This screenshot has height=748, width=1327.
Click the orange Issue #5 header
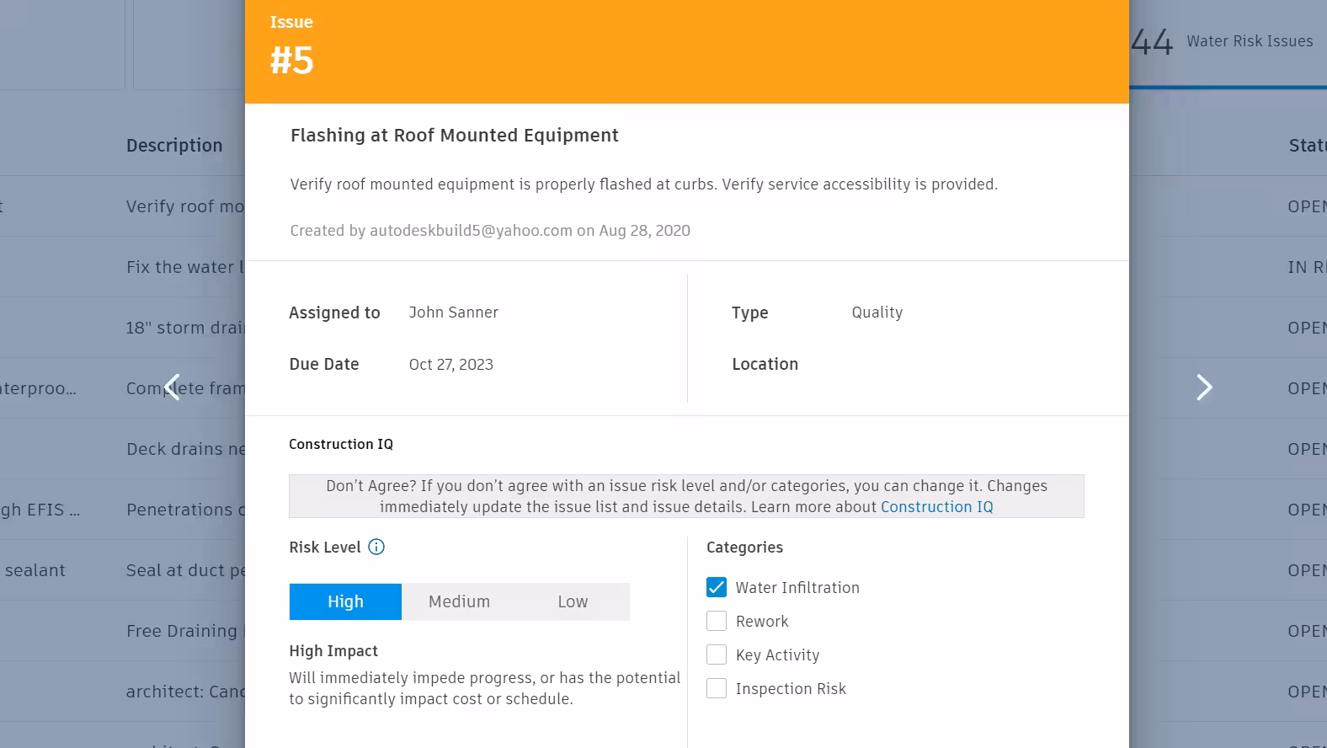(686, 51)
